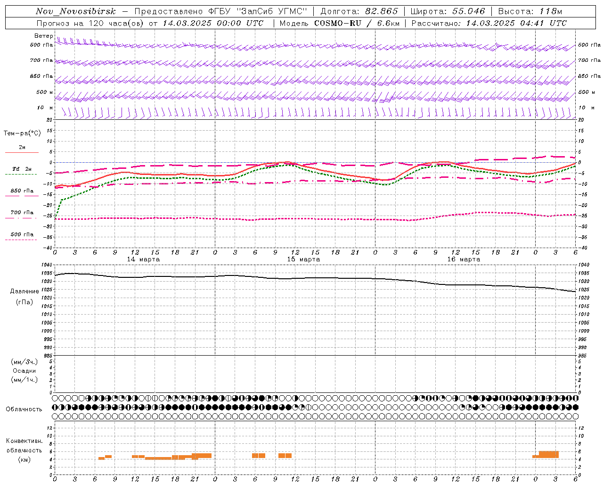The width and height of the screenshot is (603, 483).
Task: Click the blue line sample under '2м' legend
Action: (x=22, y=152)
